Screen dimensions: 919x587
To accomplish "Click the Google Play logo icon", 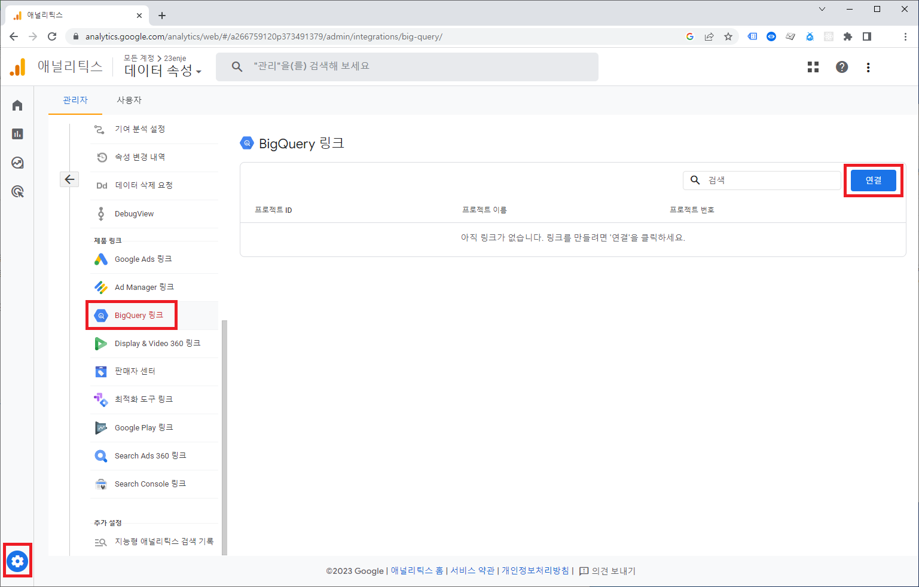I will point(101,428).
